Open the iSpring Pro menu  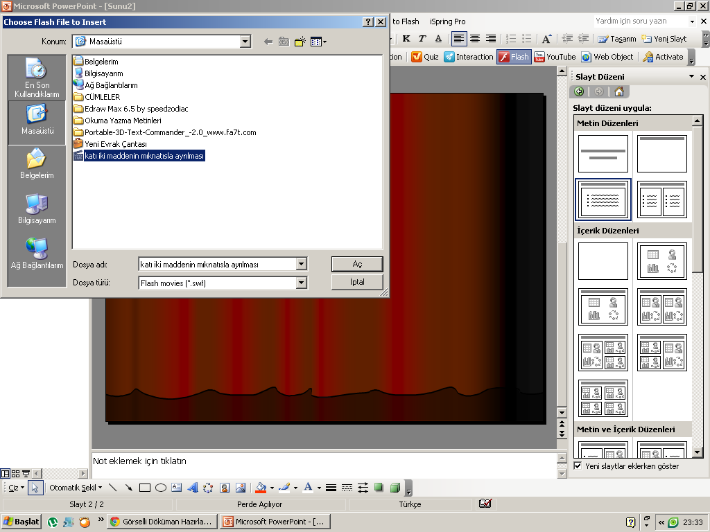tap(447, 21)
